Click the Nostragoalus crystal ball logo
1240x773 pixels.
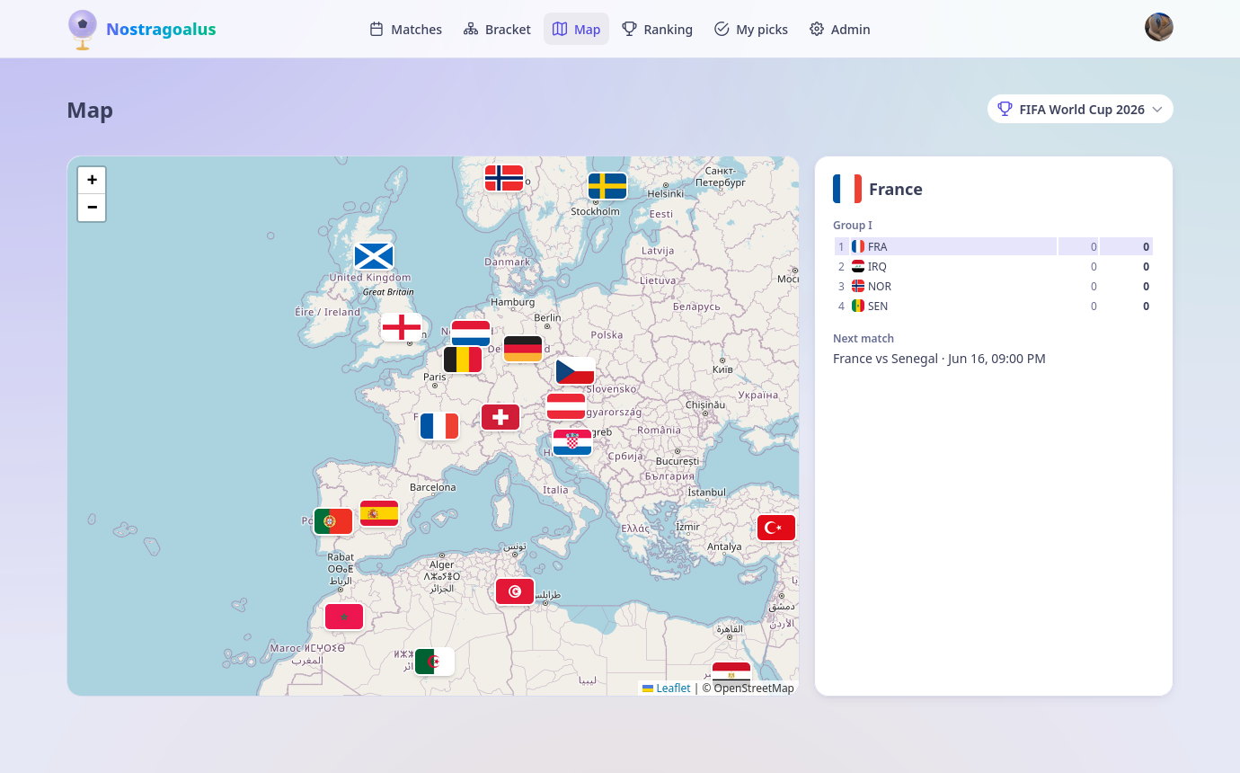[83, 30]
